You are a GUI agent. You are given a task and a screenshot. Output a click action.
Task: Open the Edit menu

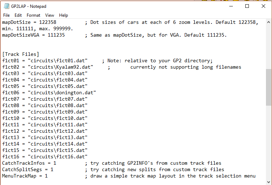pyautogui.click(x=18, y=15)
